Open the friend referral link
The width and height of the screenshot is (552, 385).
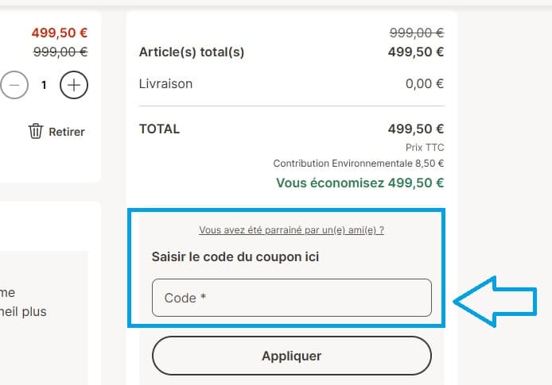[291, 230]
